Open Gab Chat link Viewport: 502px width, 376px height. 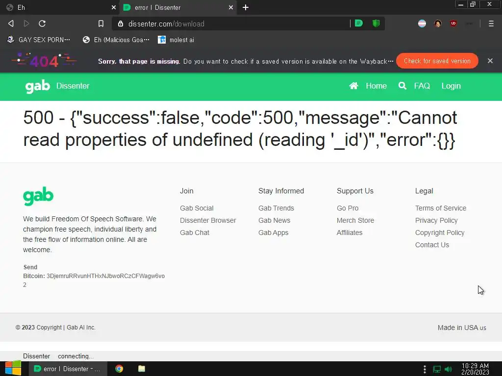pos(194,233)
